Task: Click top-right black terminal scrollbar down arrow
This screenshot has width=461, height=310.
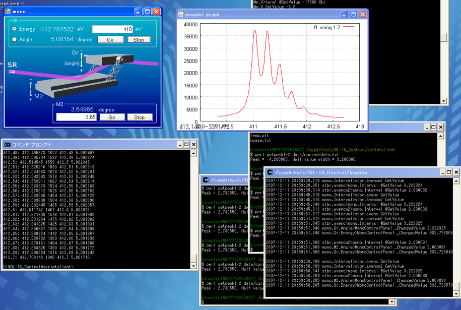Action: (444, 101)
